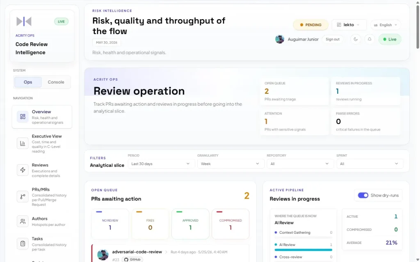Click the AI Review progress bar
Screen dimensions: 420x262
pos(303,250)
